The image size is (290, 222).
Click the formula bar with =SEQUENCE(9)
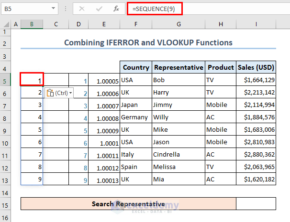click(206, 8)
